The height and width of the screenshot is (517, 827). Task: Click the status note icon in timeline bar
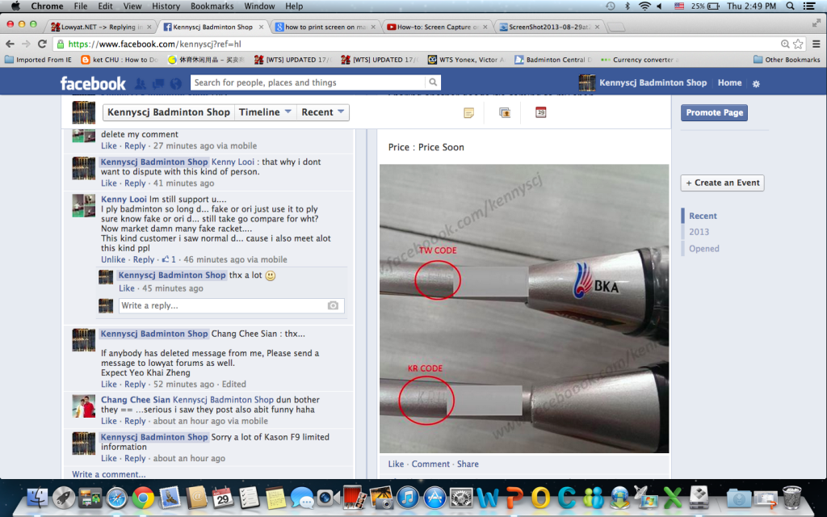coord(468,112)
